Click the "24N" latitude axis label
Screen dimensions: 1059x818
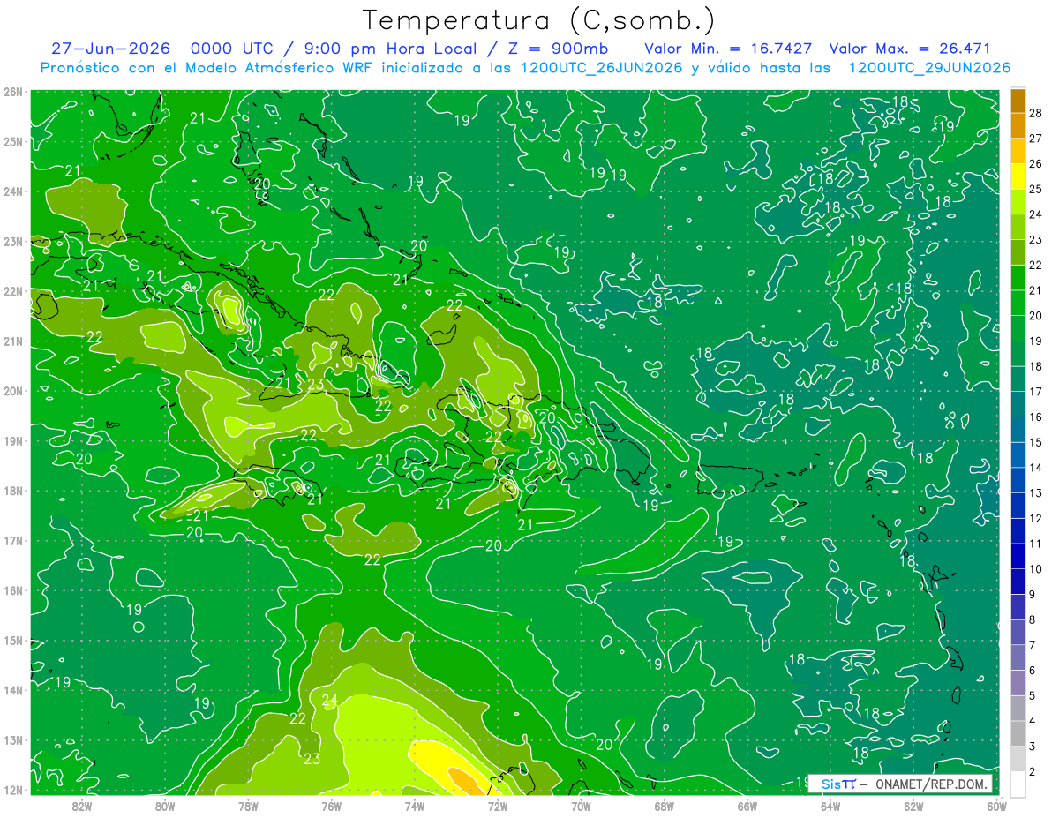pyautogui.click(x=12, y=191)
